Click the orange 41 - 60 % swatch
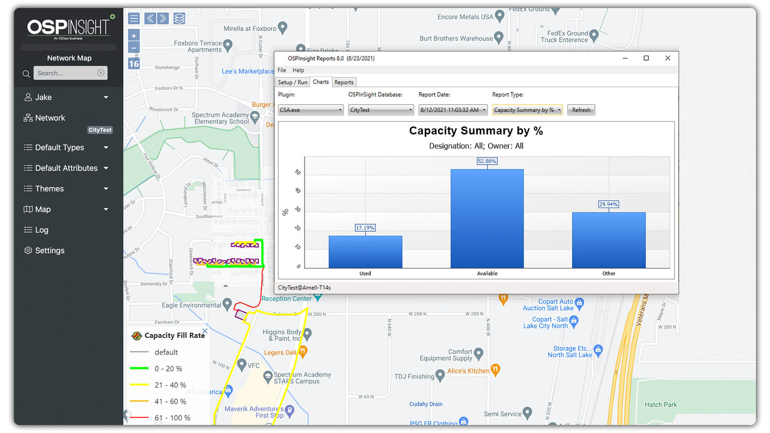This screenshot has height=433, width=770. tap(139, 401)
